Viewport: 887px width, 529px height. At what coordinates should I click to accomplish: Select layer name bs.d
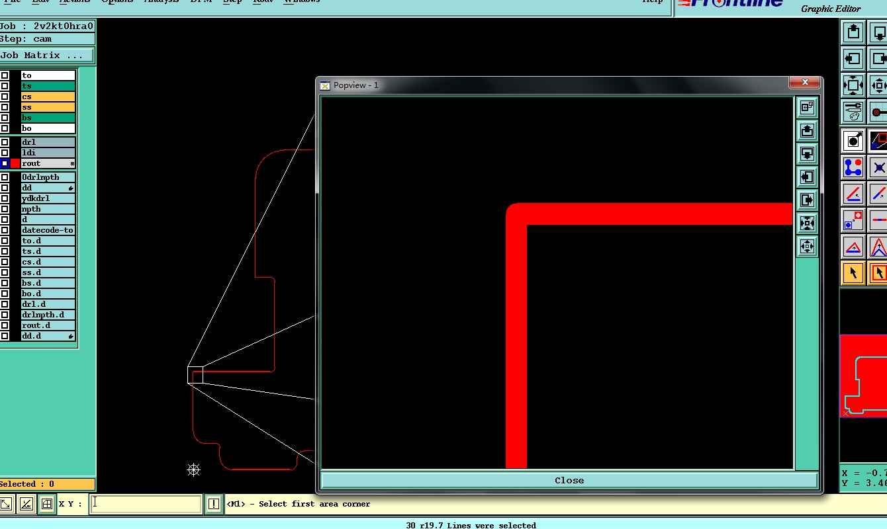(48, 283)
